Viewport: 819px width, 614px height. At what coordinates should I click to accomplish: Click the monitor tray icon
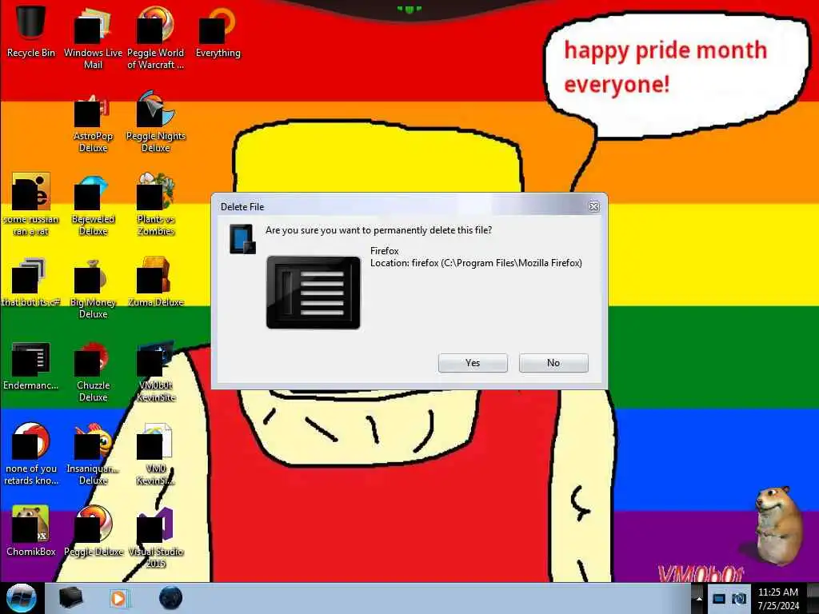(x=719, y=599)
